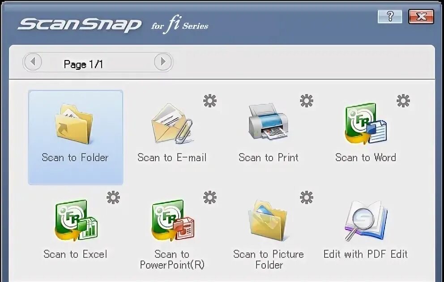The image size is (444, 282).
Task: Open settings gear for Scan to Excel
Action: tap(113, 197)
